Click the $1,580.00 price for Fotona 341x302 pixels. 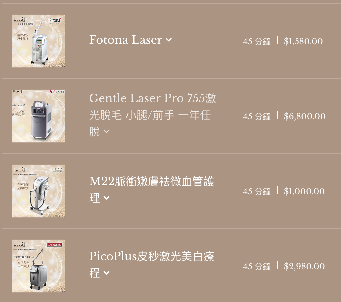click(x=303, y=41)
